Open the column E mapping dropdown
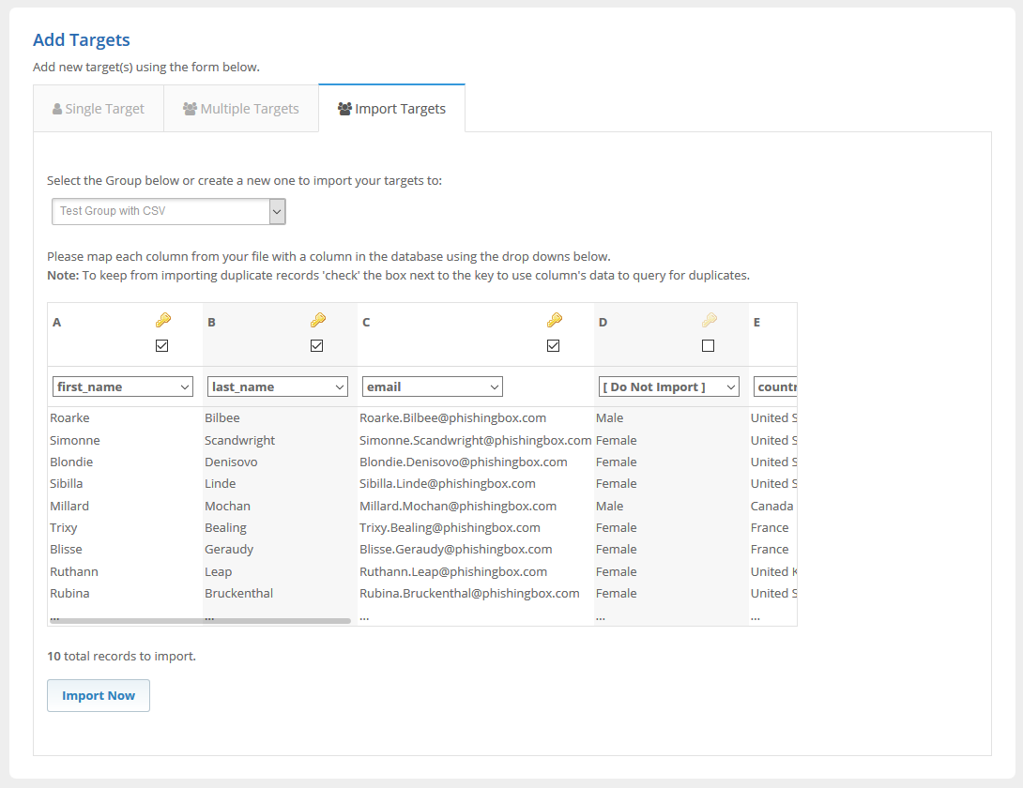1023x788 pixels. click(x=775, y=386)
